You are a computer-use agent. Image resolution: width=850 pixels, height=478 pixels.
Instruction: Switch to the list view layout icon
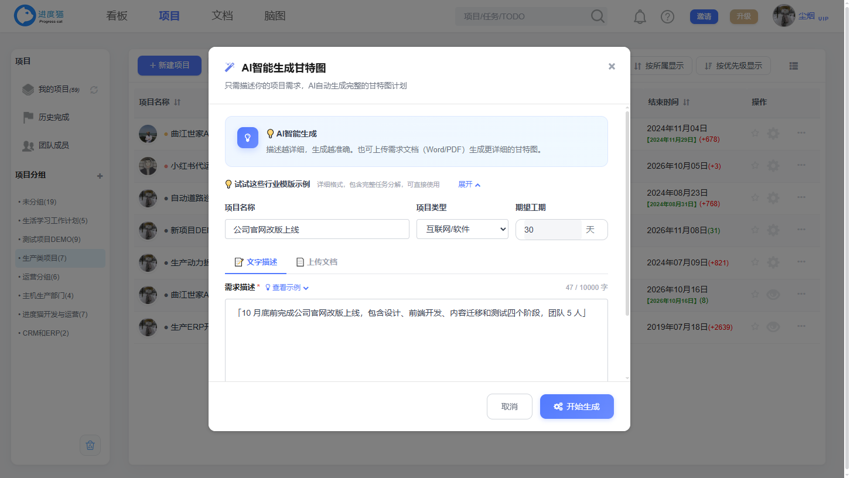pos(794,66)
